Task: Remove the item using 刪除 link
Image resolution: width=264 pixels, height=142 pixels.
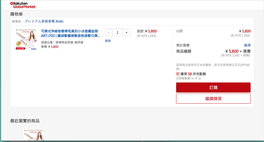Action: point(108,41)
